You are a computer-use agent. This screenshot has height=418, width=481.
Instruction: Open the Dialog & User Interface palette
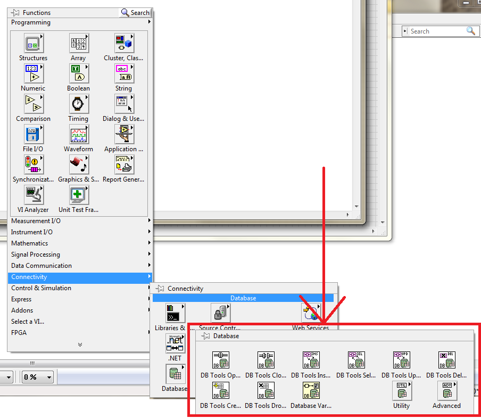[x=124, y=104]
